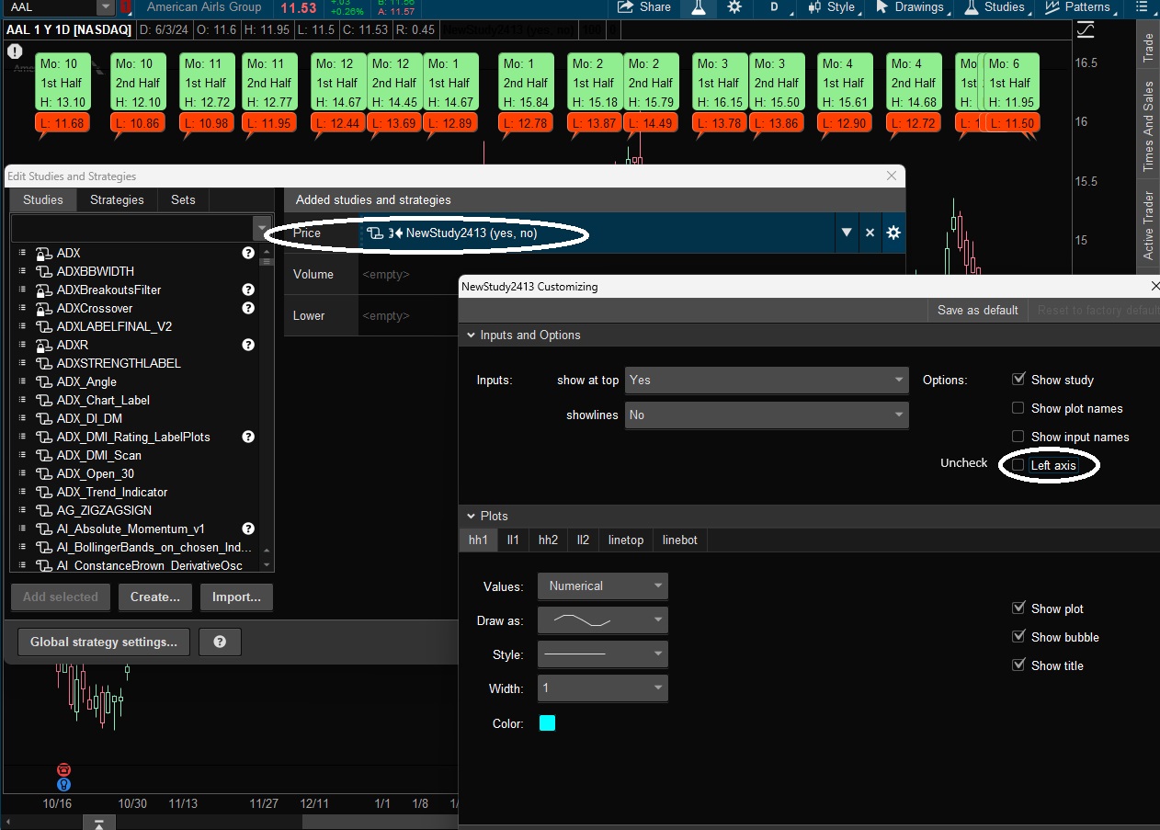
Task: Click the blue dividend event icon on chart
Action: coord(63,784)
